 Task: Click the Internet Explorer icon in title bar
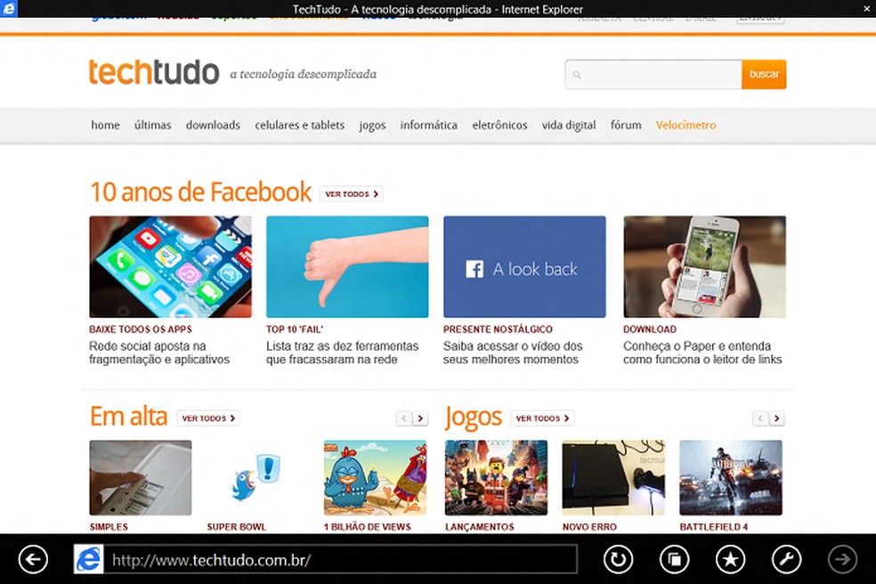point(8,8)
